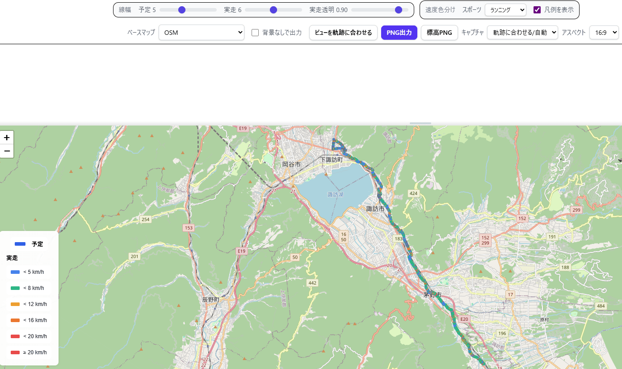Click the ≥ 20 km/h legend swatch
This screenshot has width=622, height=369.
pyautogui.click(x=15, y=352)
